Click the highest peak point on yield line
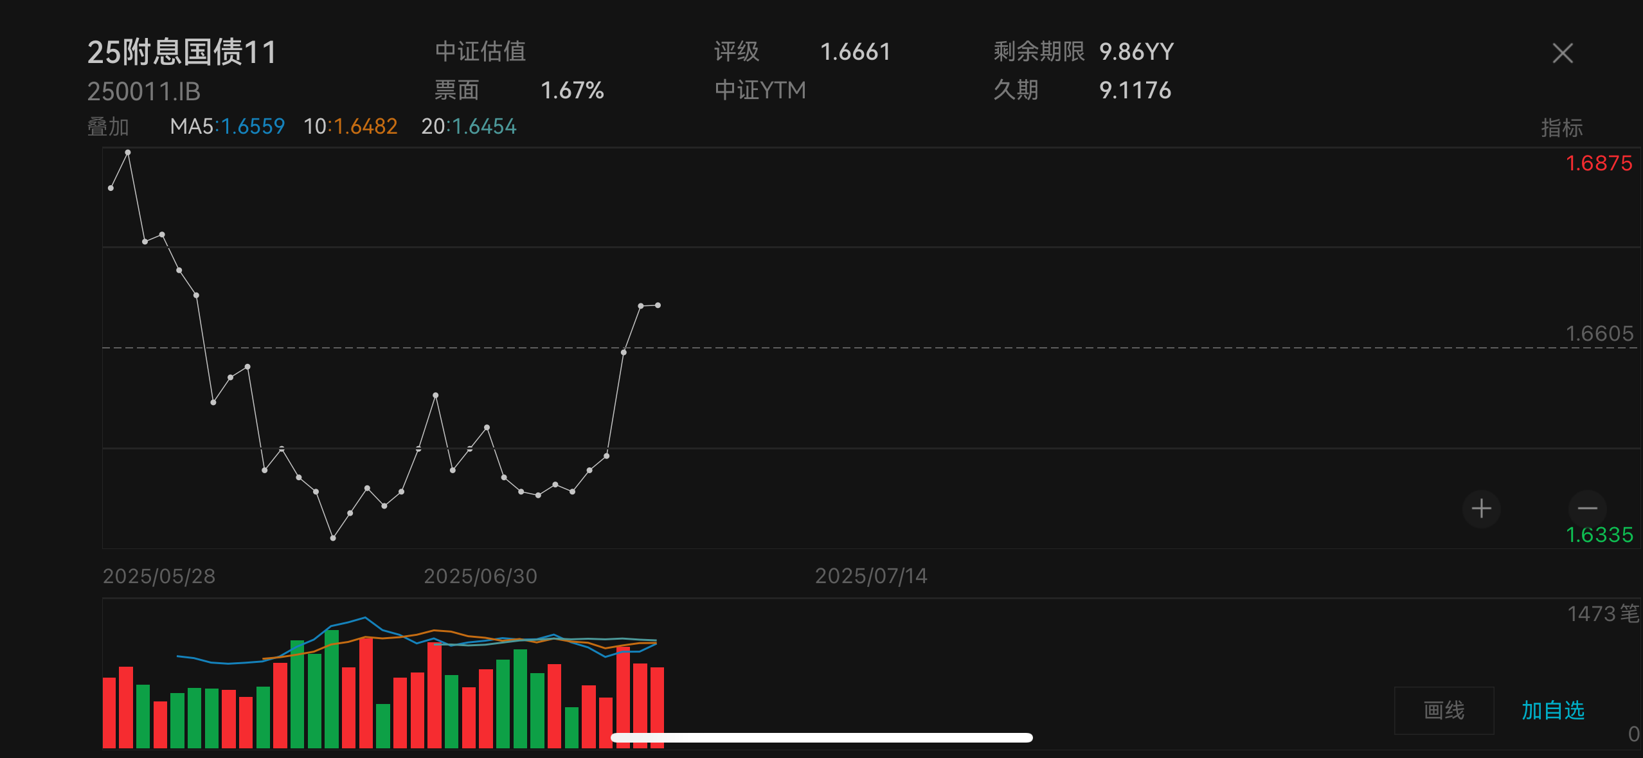The width and height of the screenshot is (1643, 758). coord(128,152)
